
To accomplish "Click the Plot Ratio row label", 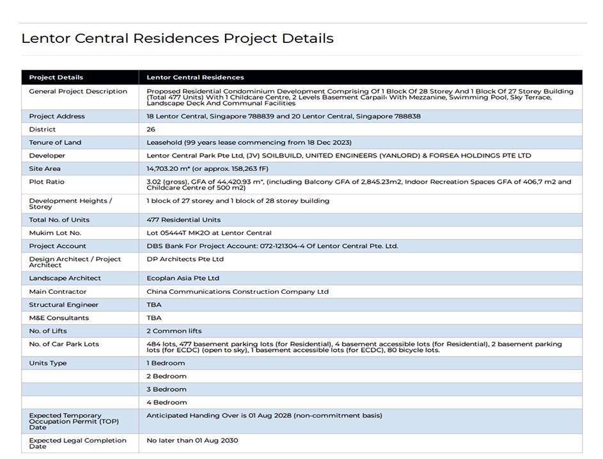I will [47, 182].
